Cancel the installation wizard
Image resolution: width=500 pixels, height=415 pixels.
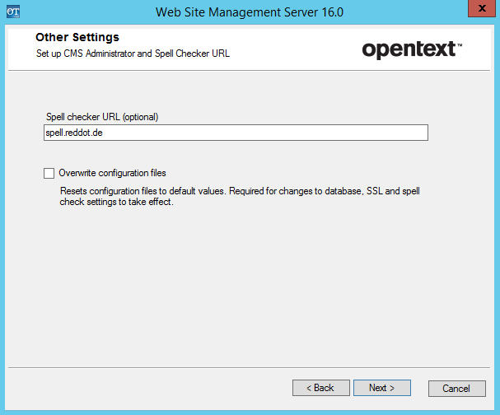point(456,389)
